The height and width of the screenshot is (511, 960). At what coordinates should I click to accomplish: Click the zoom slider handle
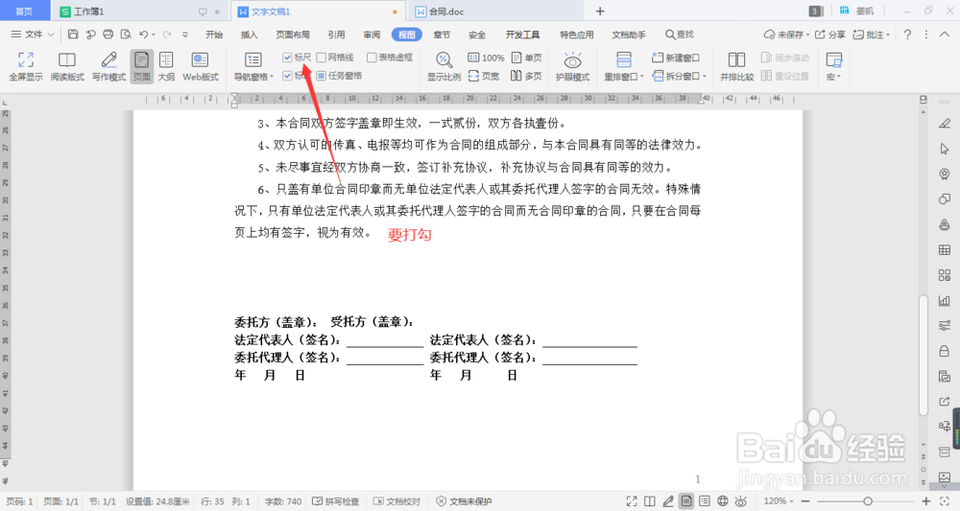[x=868, y=501]
